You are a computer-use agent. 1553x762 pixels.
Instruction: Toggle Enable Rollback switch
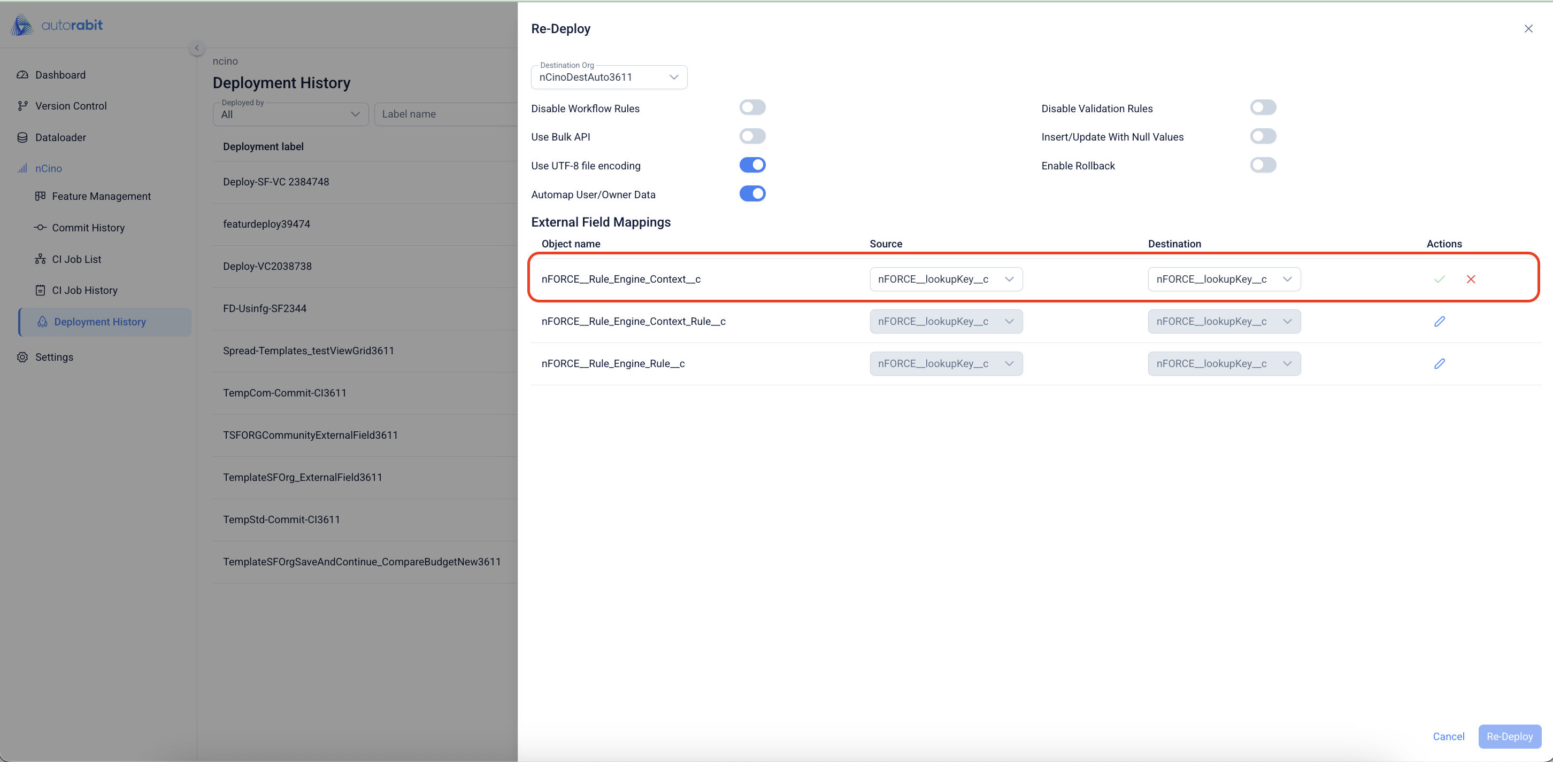(1263, 165)
